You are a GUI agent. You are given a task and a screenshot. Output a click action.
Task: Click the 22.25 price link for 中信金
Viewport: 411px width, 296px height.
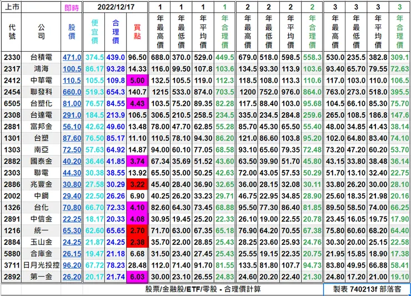[x=72, y=219]
